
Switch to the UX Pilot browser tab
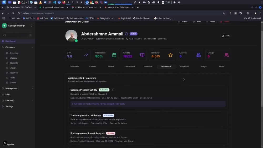(86, 7)
